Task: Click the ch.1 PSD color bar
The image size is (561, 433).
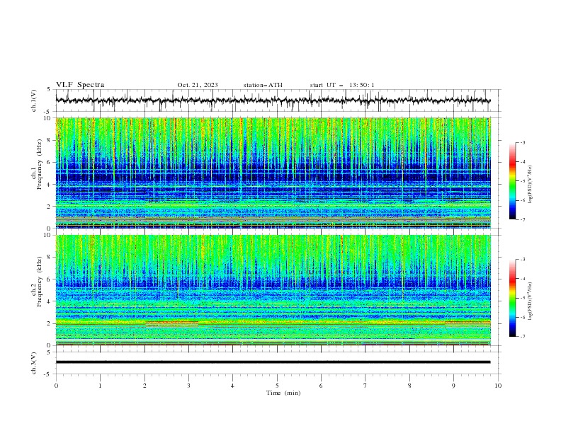Action: pos(513,181)
